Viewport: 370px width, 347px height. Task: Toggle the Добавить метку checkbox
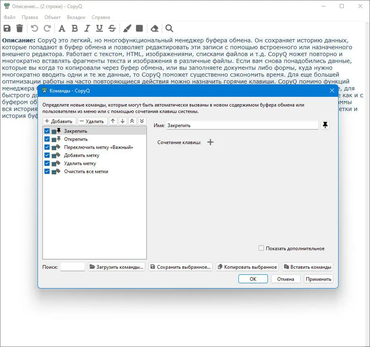tap(47, 155)
